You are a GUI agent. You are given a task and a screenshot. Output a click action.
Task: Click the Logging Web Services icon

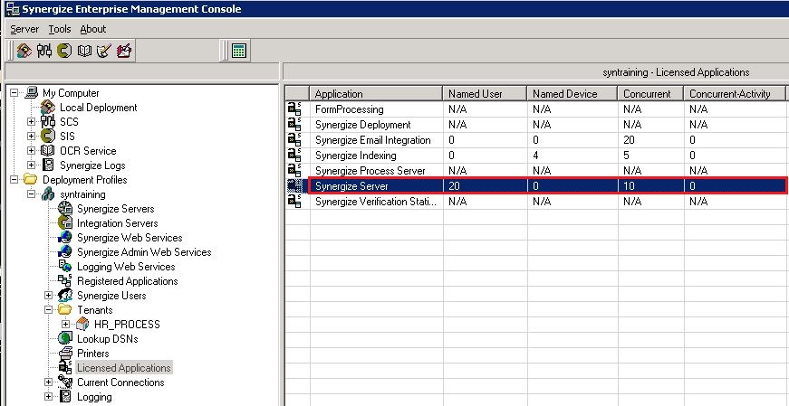tap(65, 267)
